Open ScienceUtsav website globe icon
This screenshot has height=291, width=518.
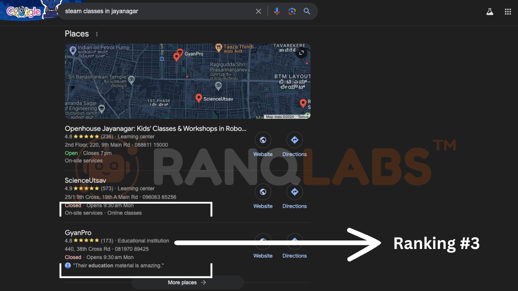[263, 192]
